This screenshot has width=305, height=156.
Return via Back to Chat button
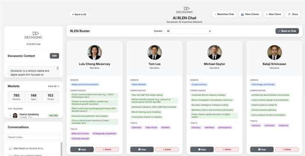[x=287, y=31]
